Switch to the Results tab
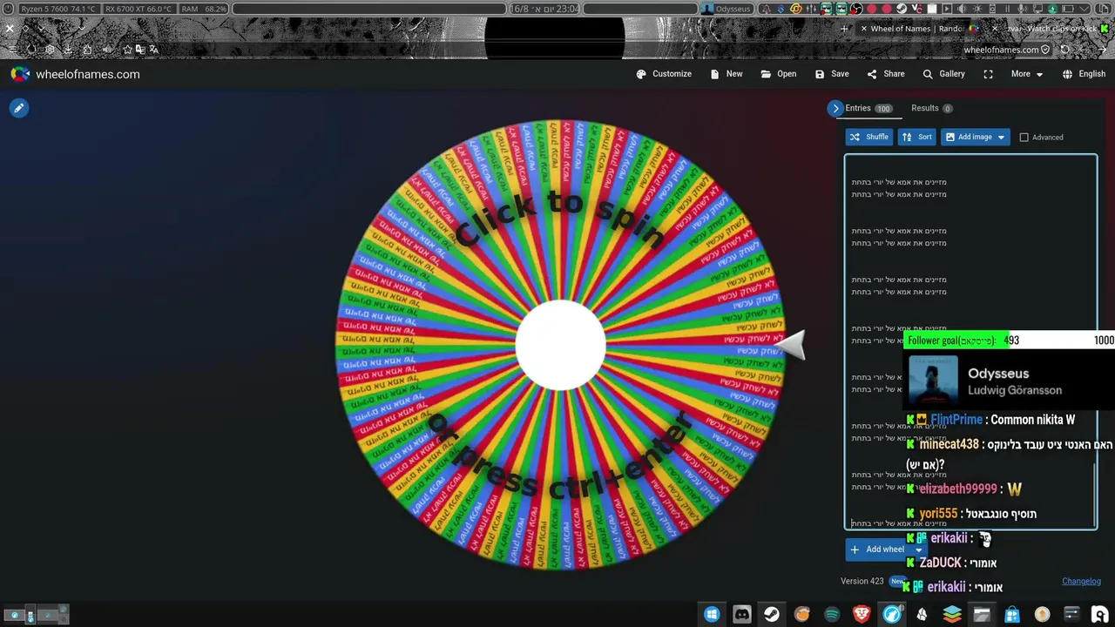This screenshot has width=1115, height=627. point(931,108)
